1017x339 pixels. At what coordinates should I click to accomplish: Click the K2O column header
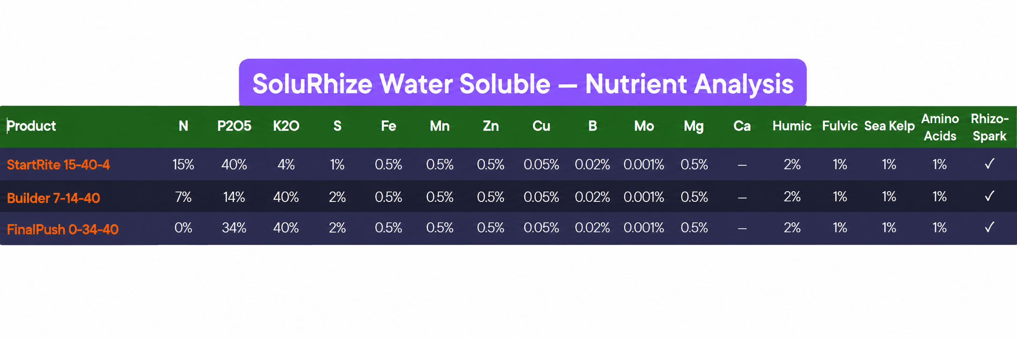coord(286,126)
